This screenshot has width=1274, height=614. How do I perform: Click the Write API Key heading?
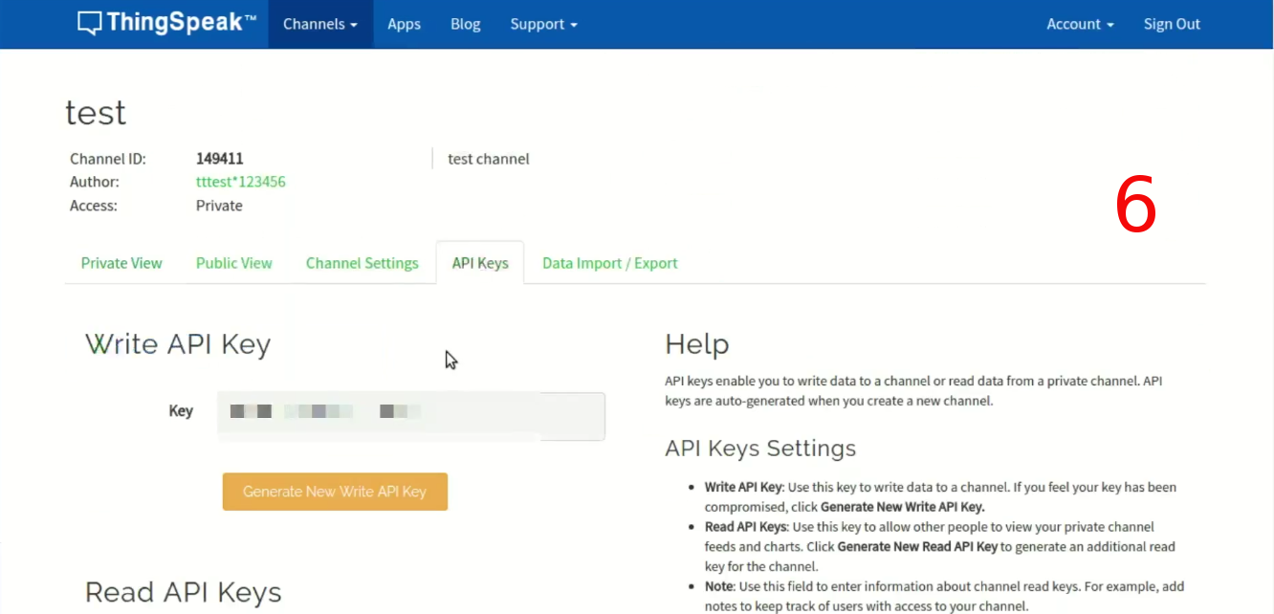pos(178,344)
